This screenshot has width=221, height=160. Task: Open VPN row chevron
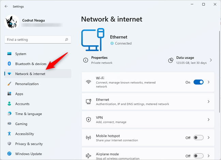coord(209,119)
